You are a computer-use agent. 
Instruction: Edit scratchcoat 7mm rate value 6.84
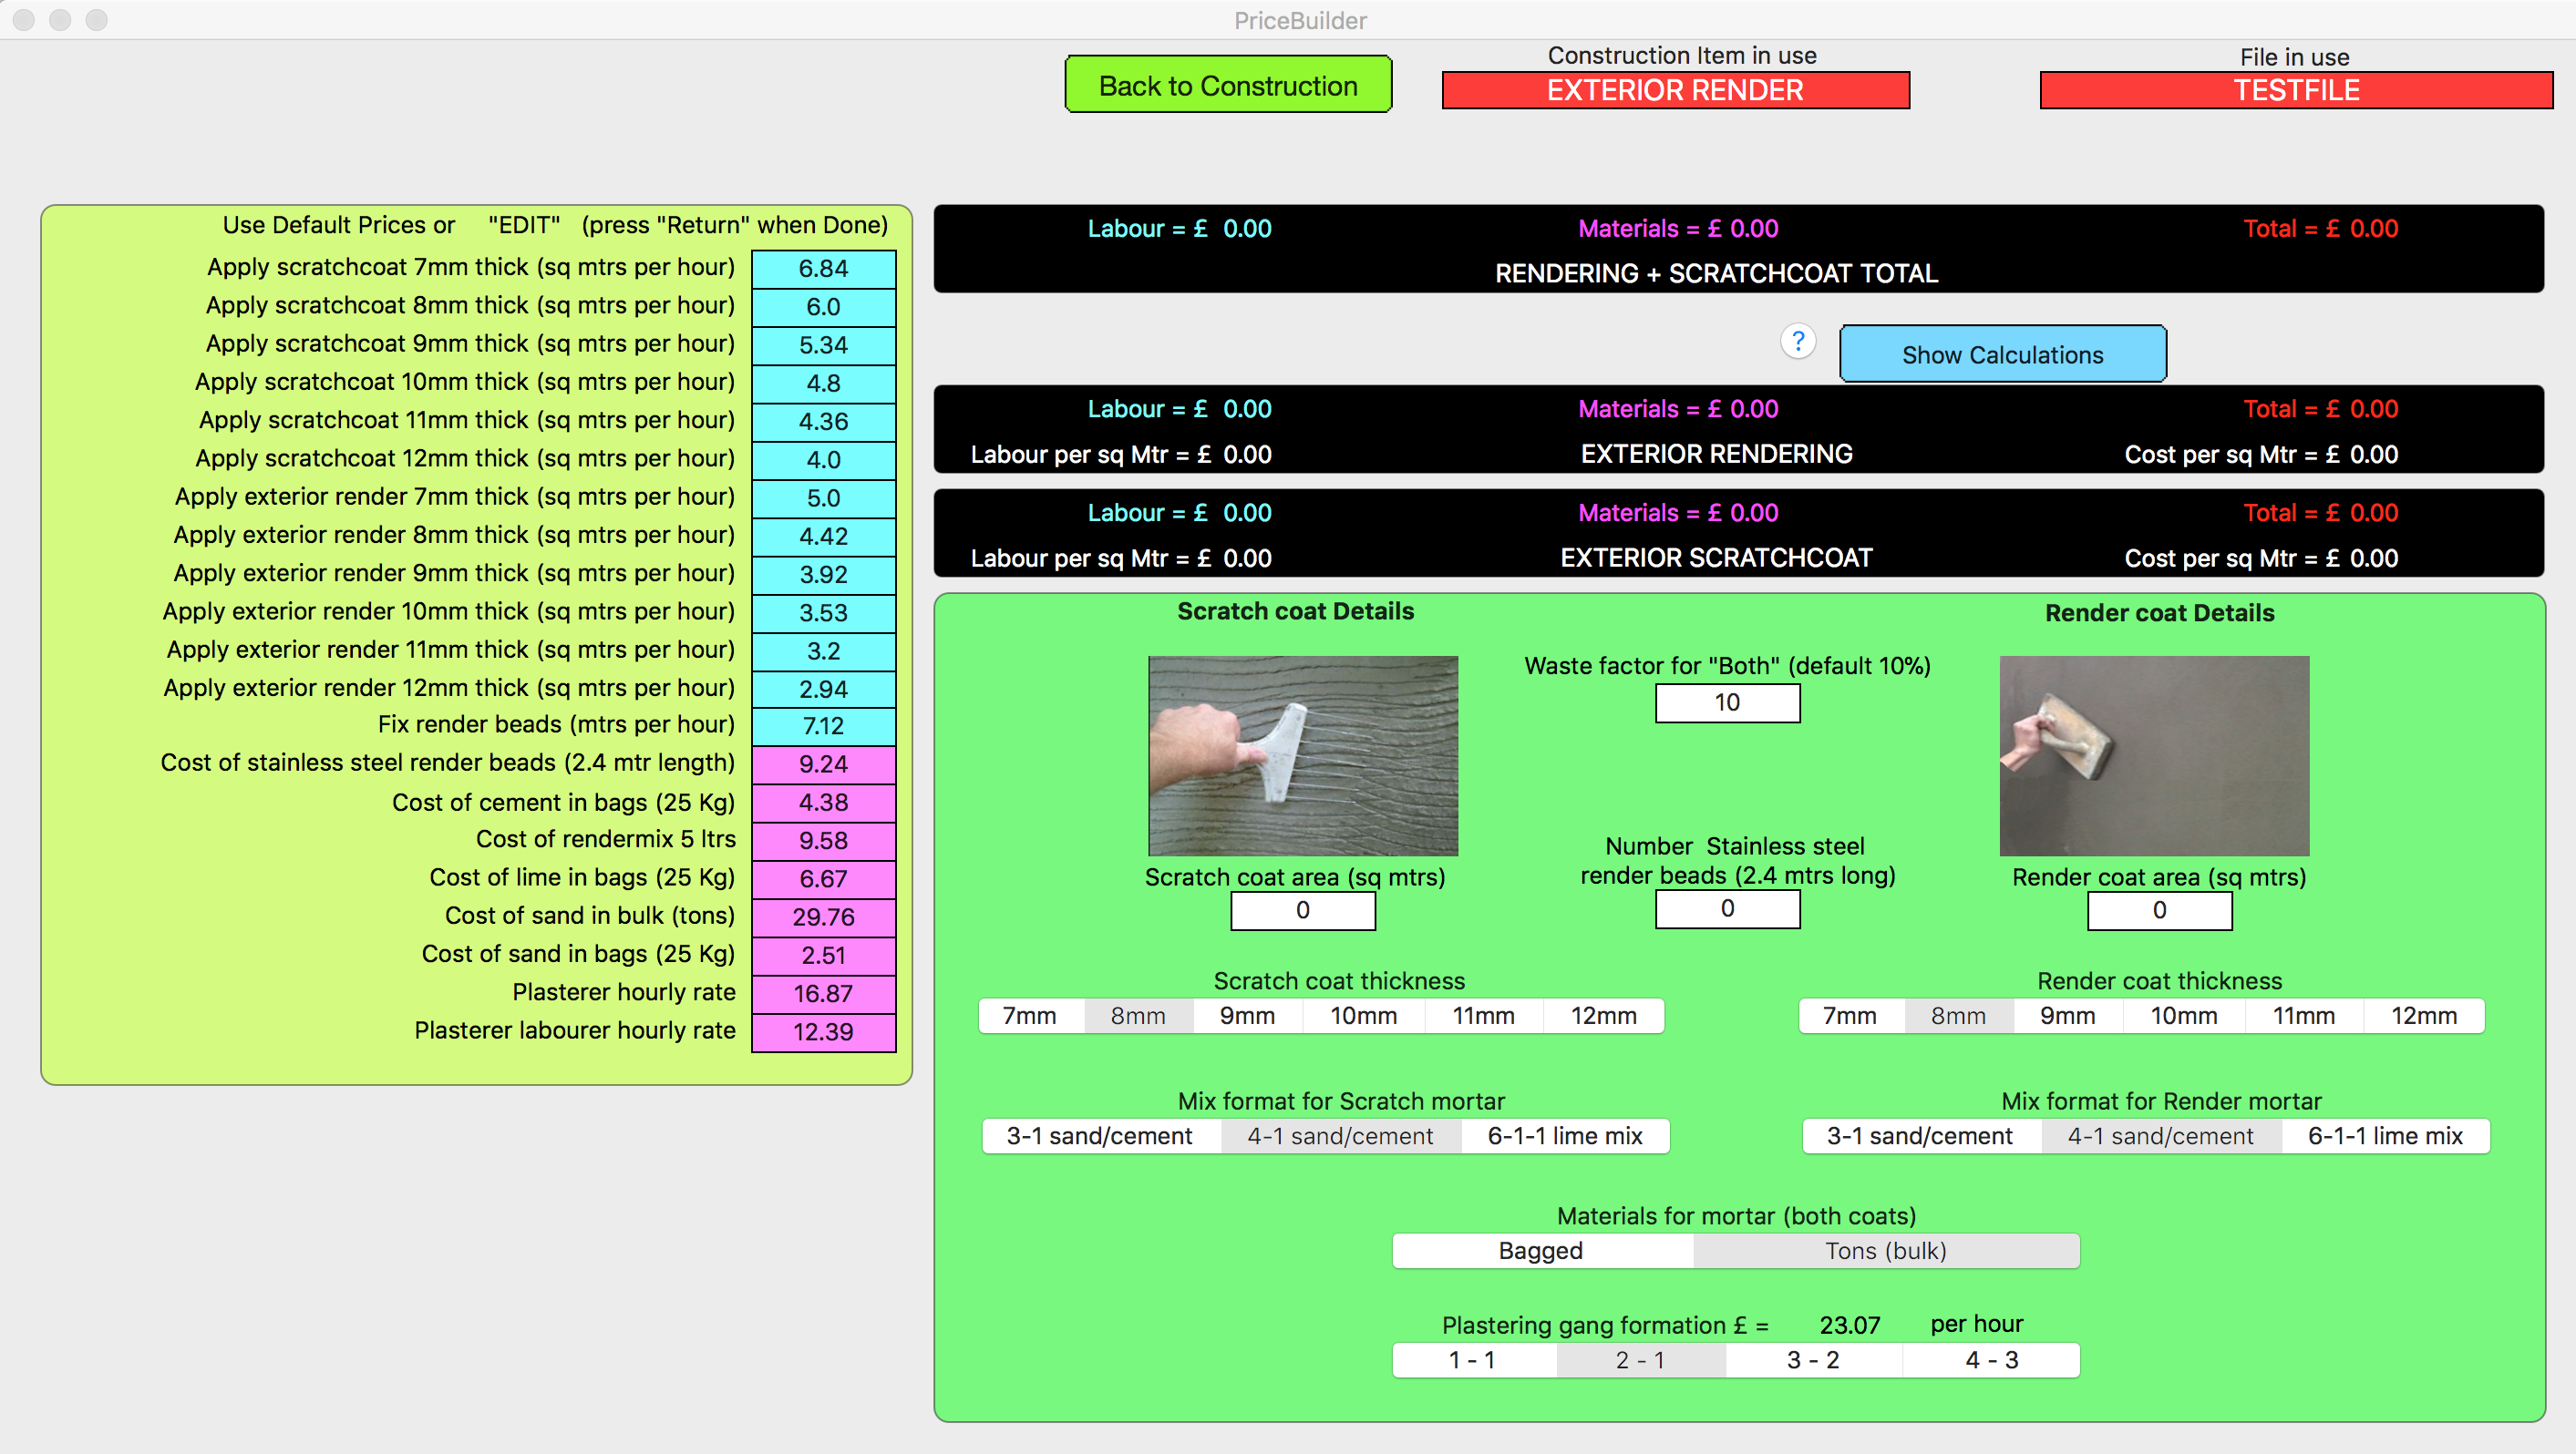(x=823, y=268)
